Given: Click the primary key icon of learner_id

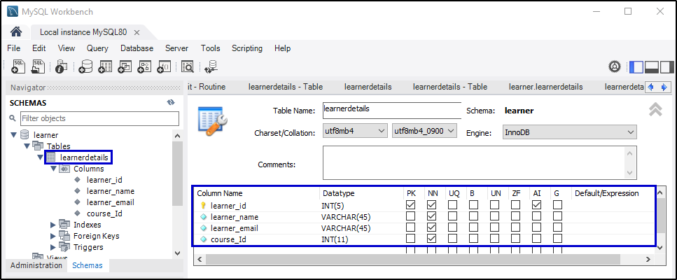Looking at the screenshot, I should [x=203, y=206].
